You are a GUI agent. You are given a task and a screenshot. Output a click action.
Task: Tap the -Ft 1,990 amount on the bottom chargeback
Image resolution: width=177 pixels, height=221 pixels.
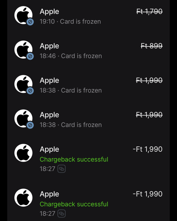147,194
